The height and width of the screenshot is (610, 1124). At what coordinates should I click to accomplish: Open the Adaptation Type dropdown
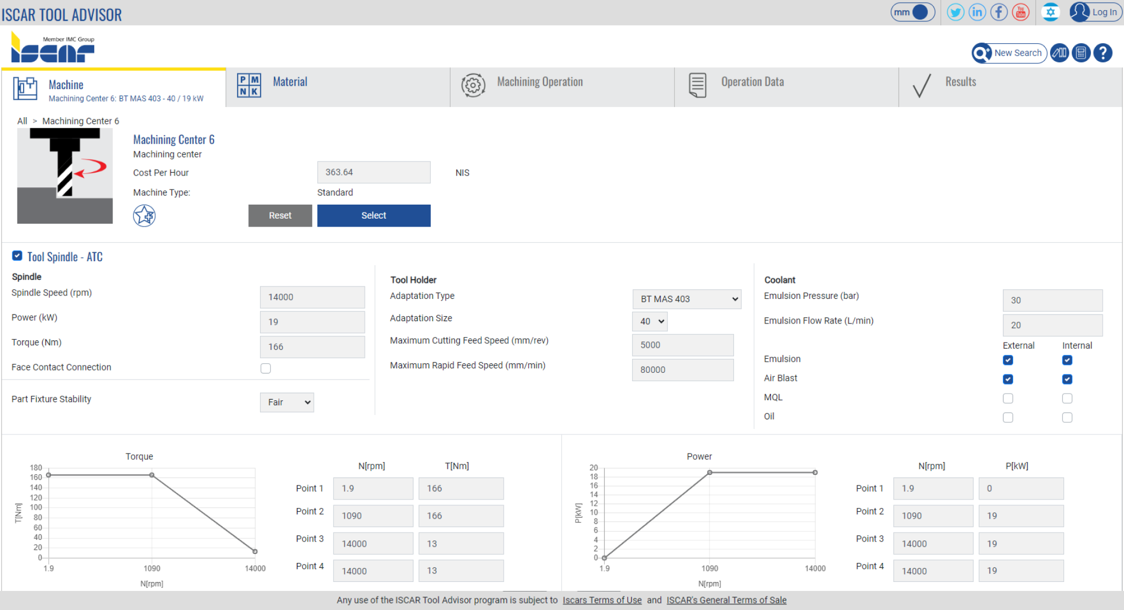click(687, 299)
